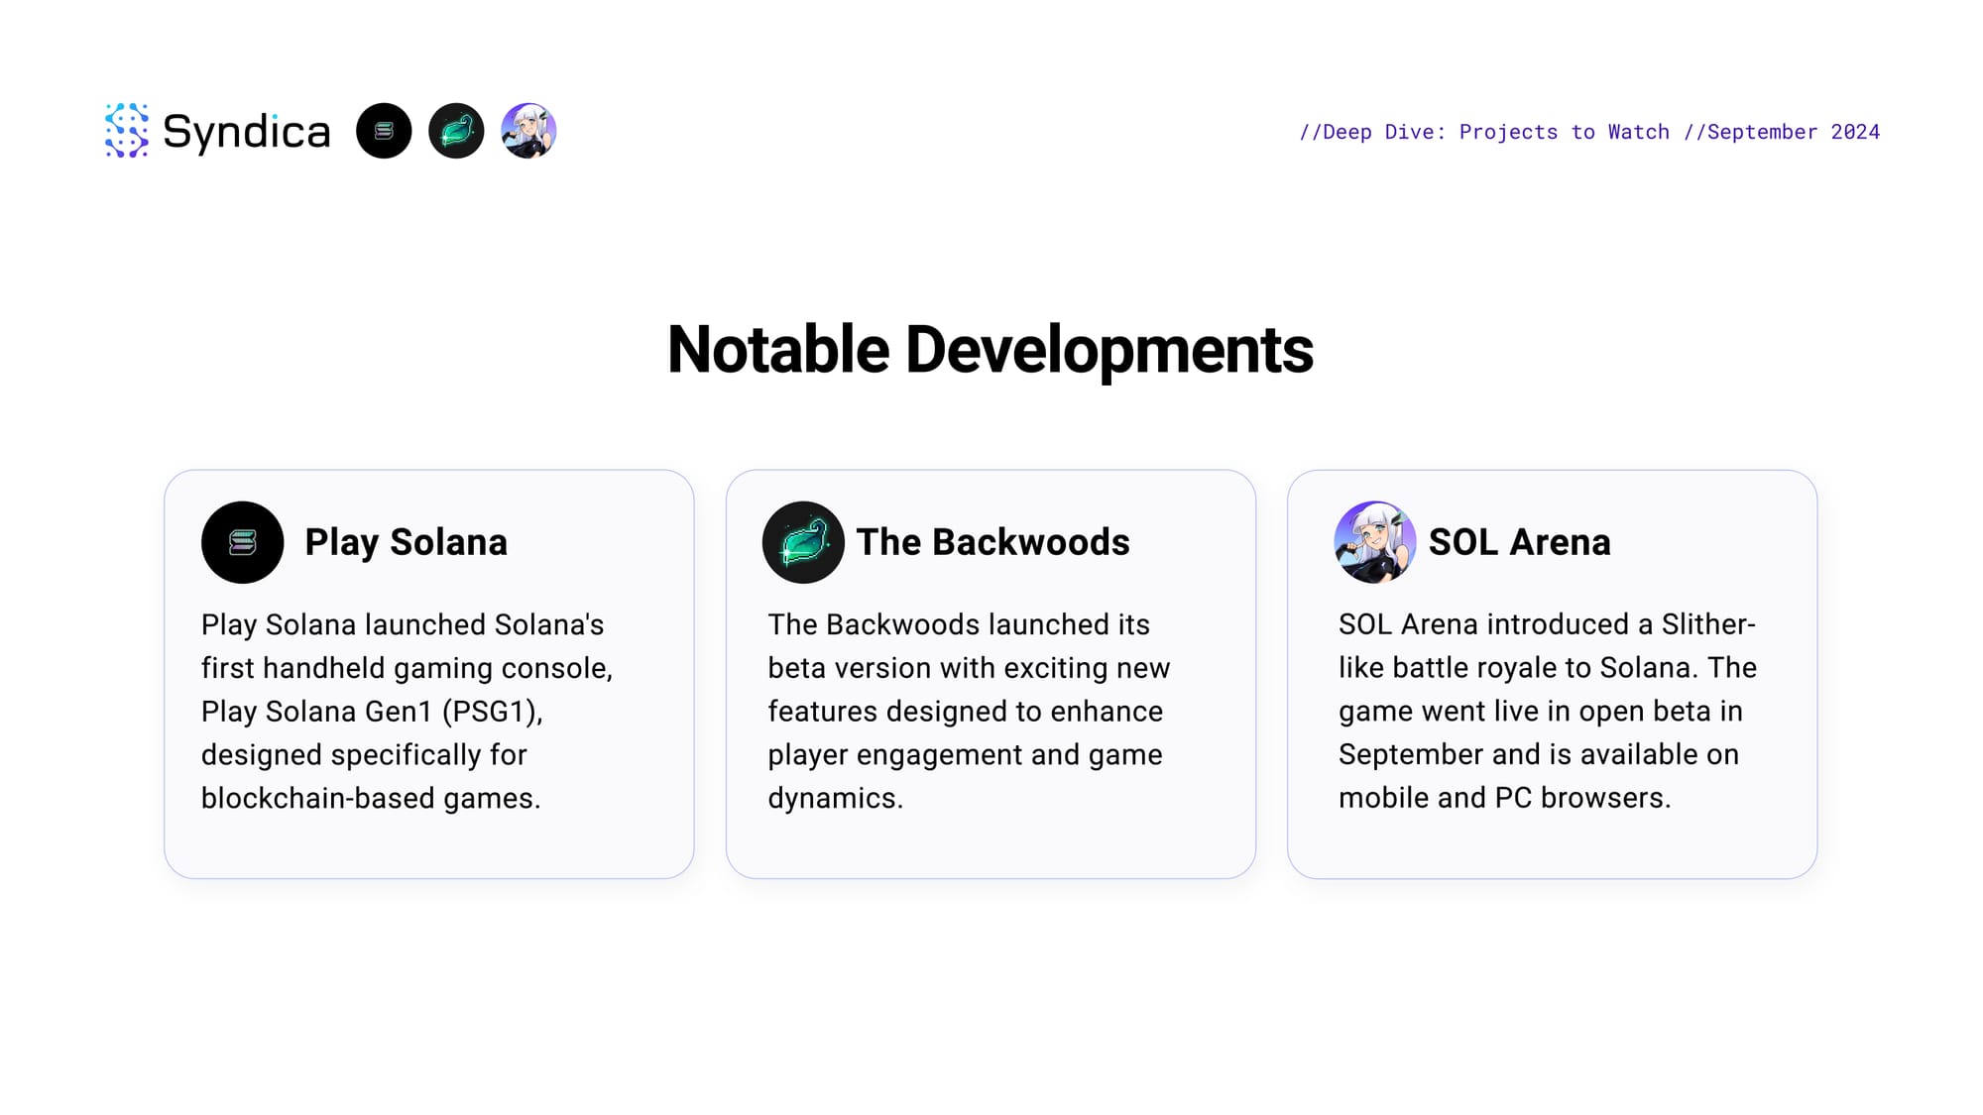The height and width of the screenshot is (1115, 1983).
Task: Click the Syndica wordmark text
Action: 246,131
